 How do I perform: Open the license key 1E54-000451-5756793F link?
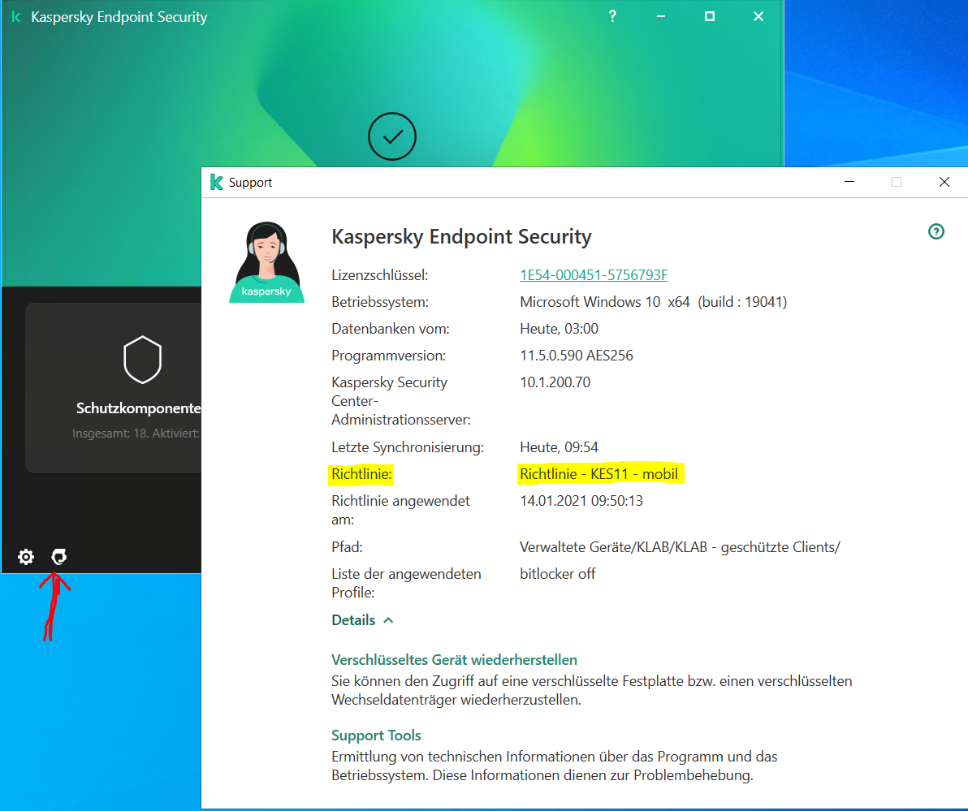tap(594, 275)
